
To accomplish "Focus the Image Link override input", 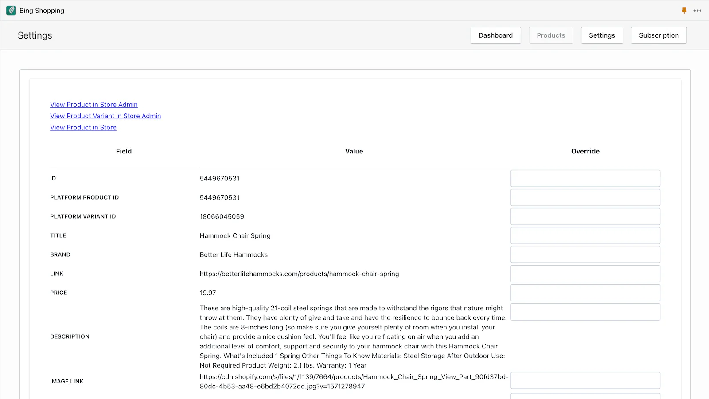I will 585,380.
